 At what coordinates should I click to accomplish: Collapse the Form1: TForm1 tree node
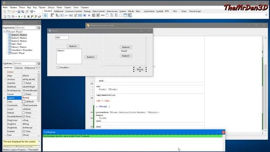(x=5, y=32)
